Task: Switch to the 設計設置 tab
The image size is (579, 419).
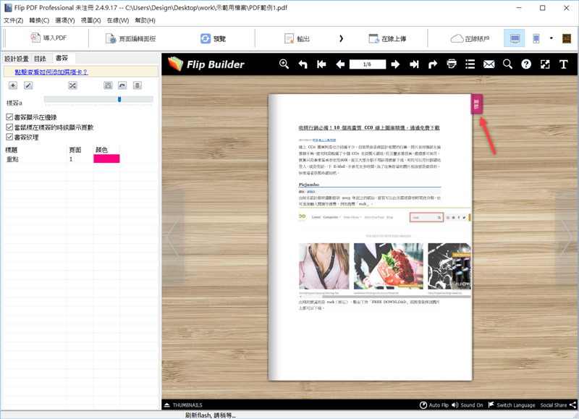Action: point(17,59)
